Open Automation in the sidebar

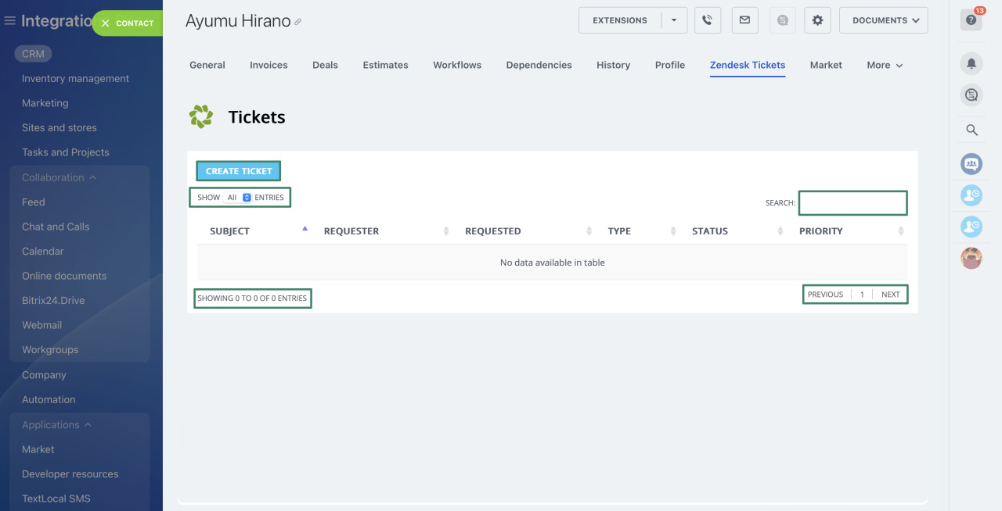[49, 399]
